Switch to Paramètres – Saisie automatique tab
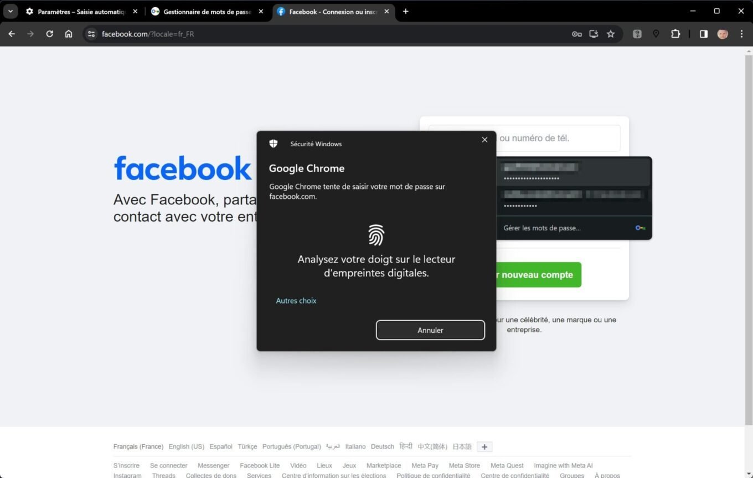This screenshot has height=478, width=753. tap(82, 11)
